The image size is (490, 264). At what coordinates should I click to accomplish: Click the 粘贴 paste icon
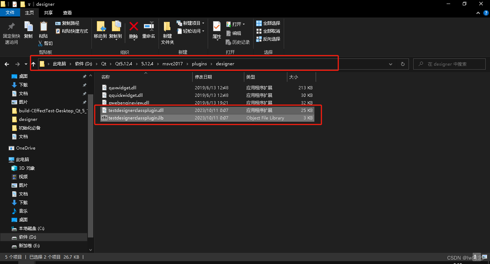click(43, 27)
